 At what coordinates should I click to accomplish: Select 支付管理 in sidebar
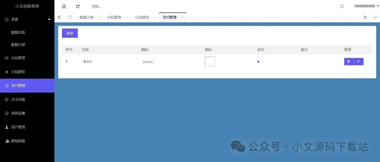pos(27,86)
